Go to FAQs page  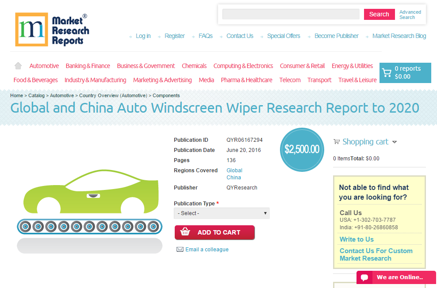tap(205, 36)
